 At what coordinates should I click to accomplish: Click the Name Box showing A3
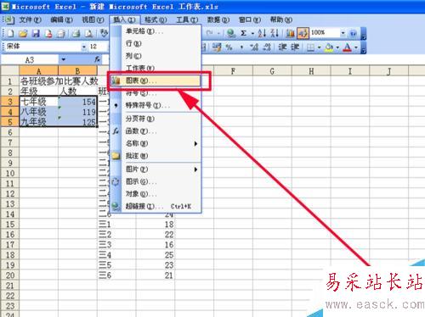point(30,59)
